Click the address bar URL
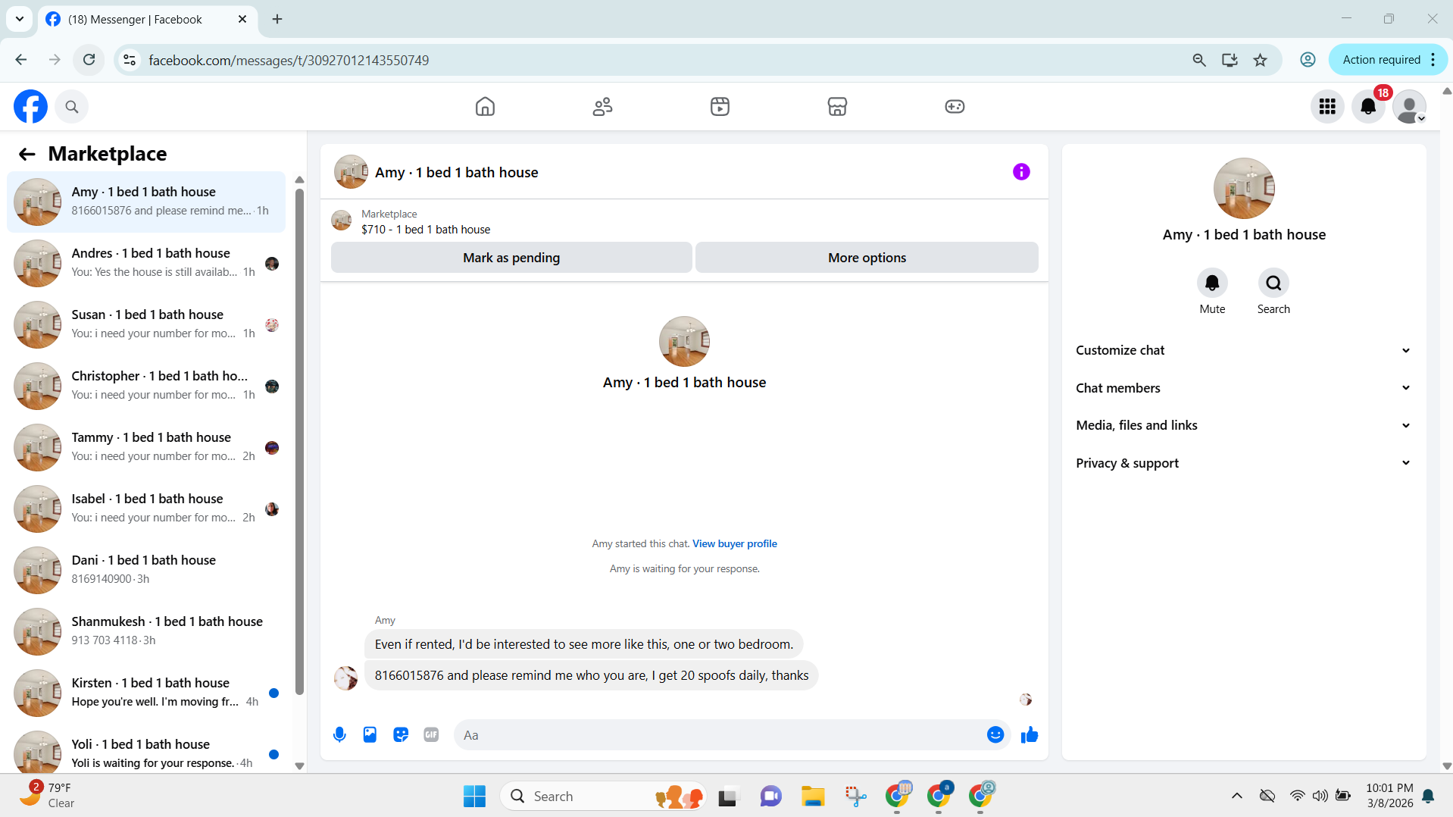Viewport: 1453px width, 817px height. click(x=289, y=60)
